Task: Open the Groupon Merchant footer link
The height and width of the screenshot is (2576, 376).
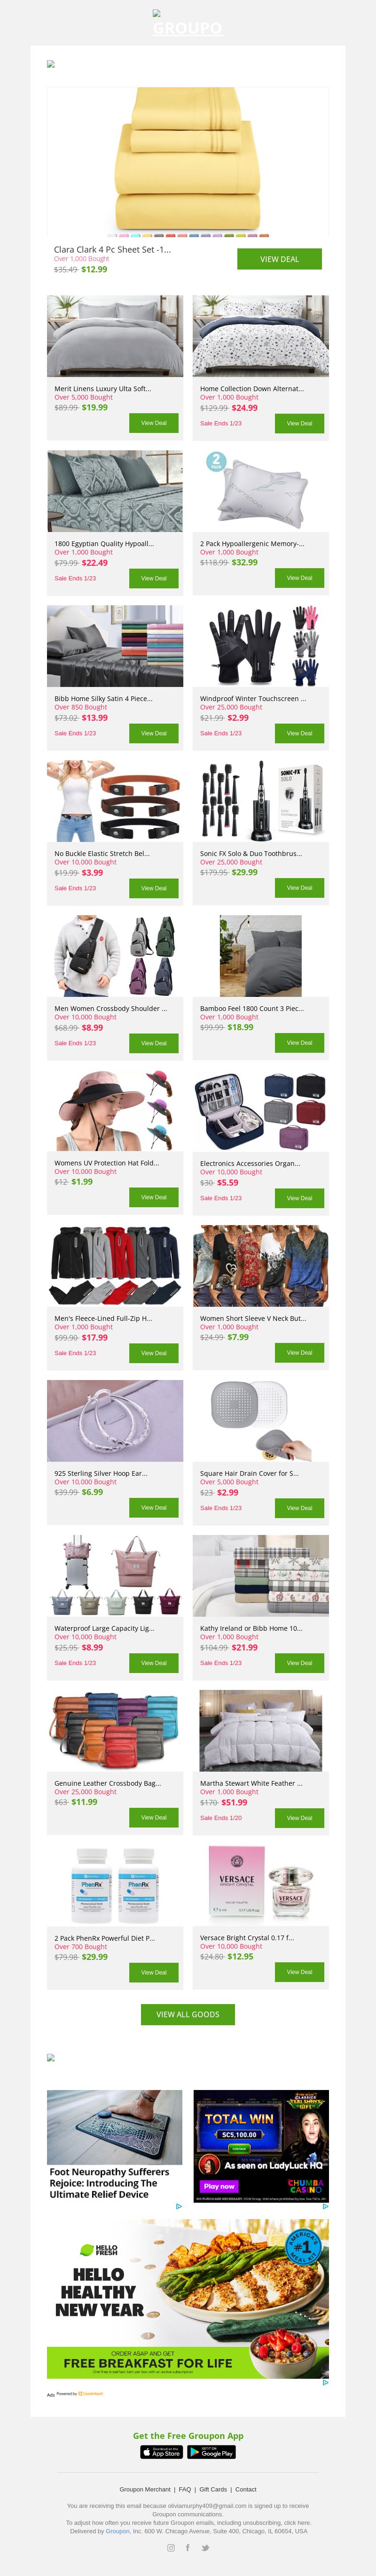Action: click(145, 2489)
